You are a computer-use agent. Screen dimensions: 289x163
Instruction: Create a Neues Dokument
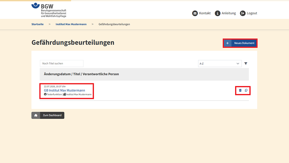pyautogui.click(x=240, y=43)
